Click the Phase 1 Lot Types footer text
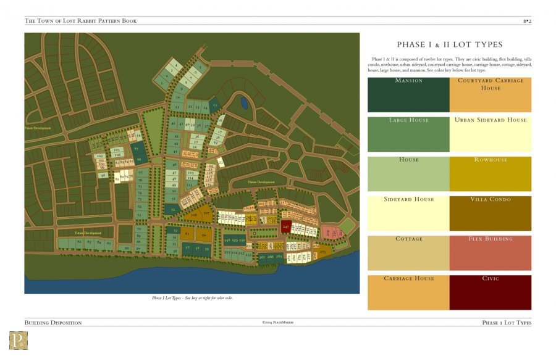 (x=506, y=323)
